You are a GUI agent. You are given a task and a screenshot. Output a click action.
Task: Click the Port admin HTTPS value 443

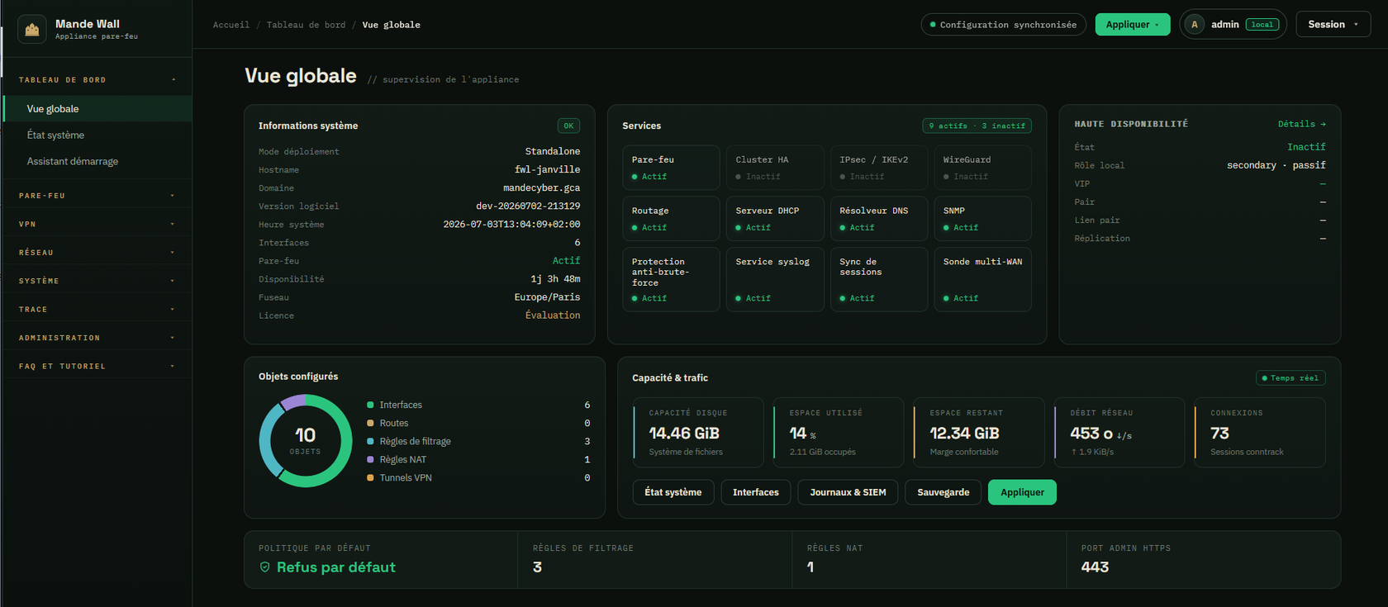[x=1095, y=567]
